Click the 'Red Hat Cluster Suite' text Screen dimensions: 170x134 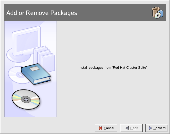(x=129, y=68)
